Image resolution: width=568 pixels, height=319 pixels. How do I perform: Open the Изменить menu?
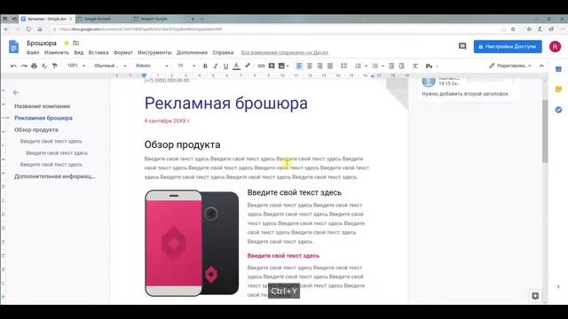pos(57,52)
